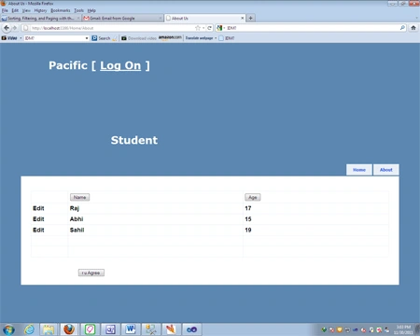The width and height of the screenshot is (420, 336).
Task: Click the r u Agree button
Action: (91, 273)
